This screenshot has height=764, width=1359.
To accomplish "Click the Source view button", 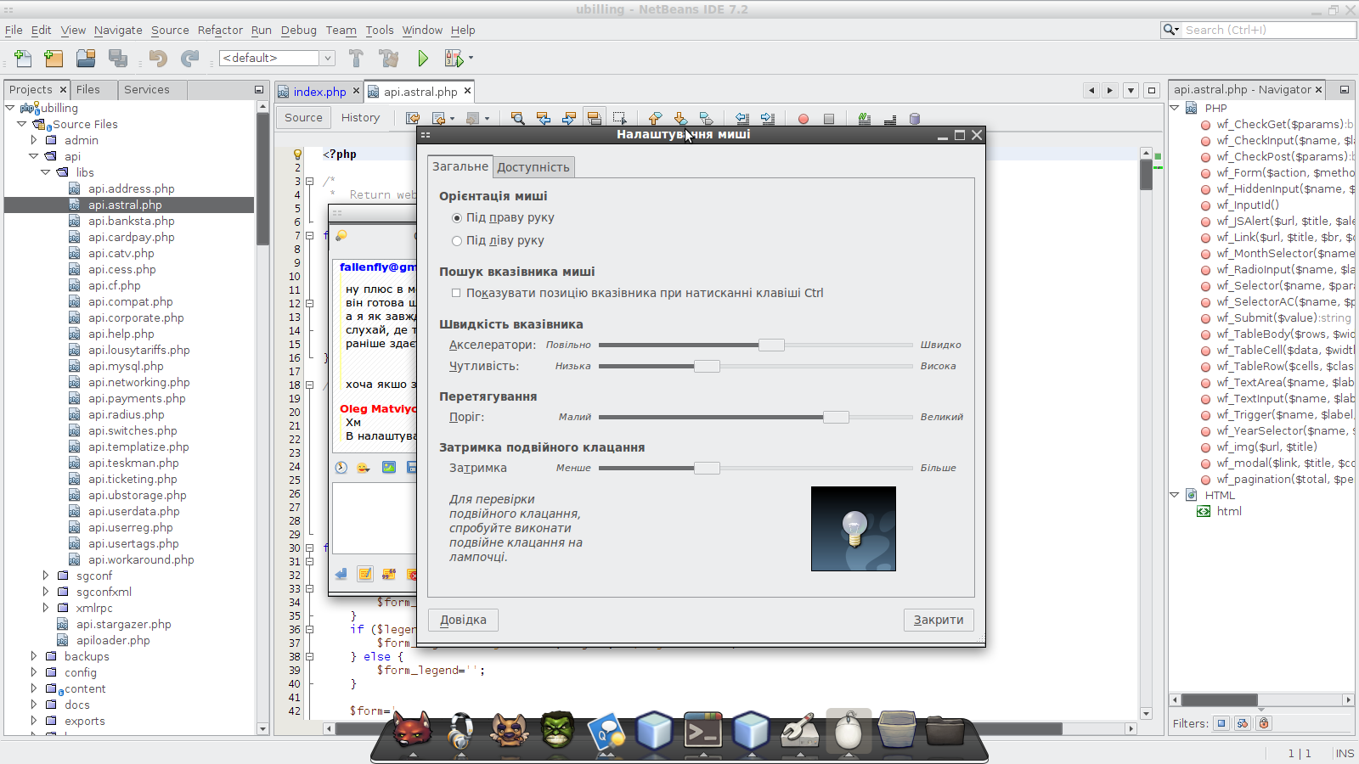I will click(x=303, y=118).
